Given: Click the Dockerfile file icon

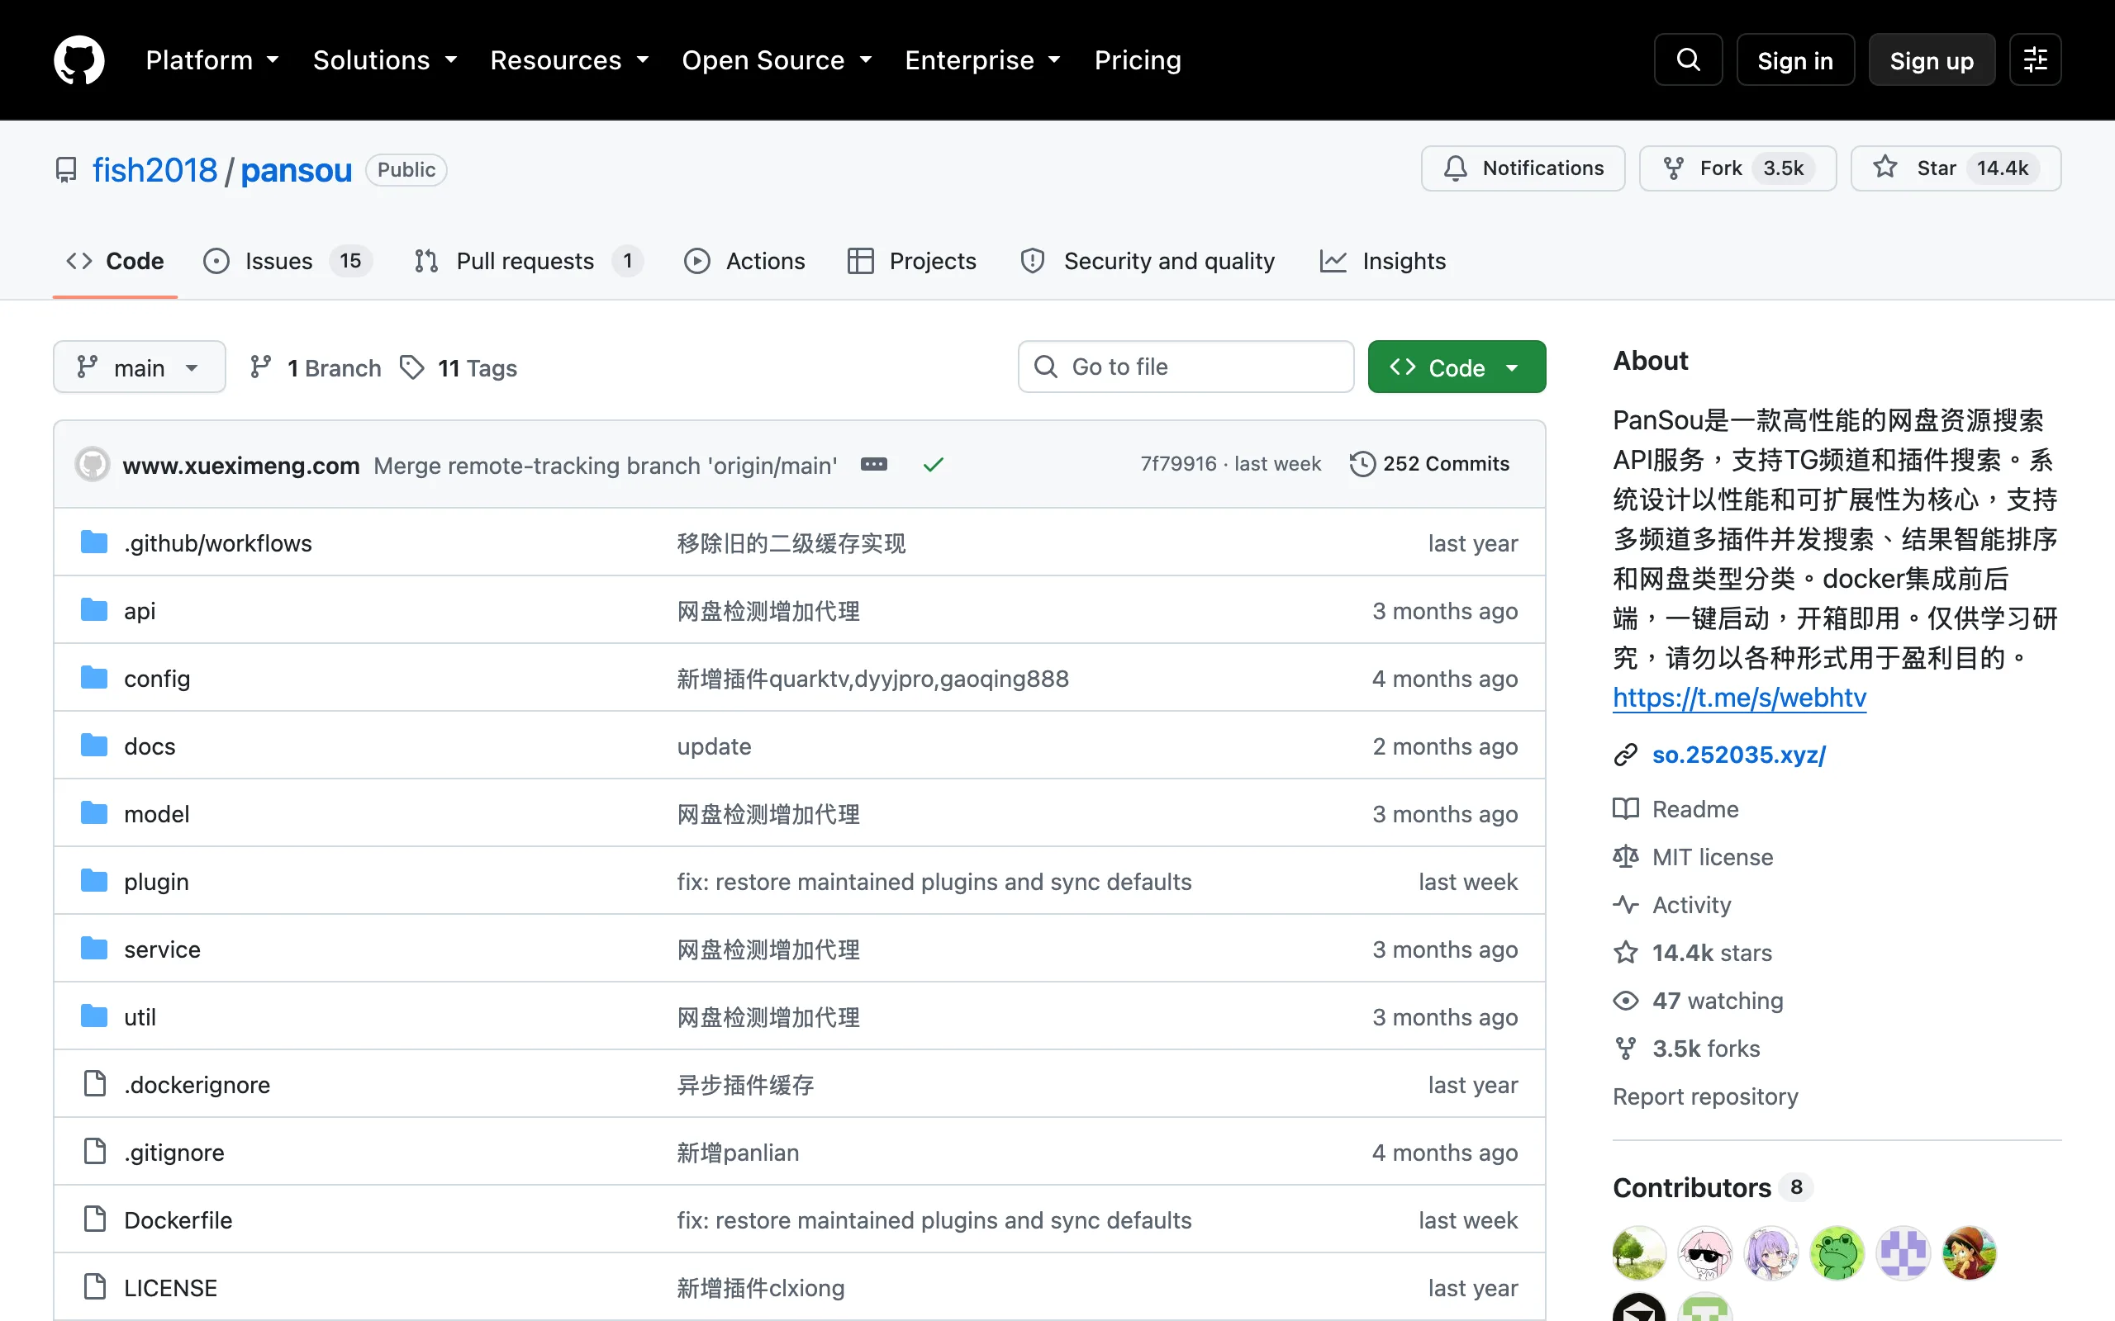Looking at the screenshot, I should [94, 1219].
